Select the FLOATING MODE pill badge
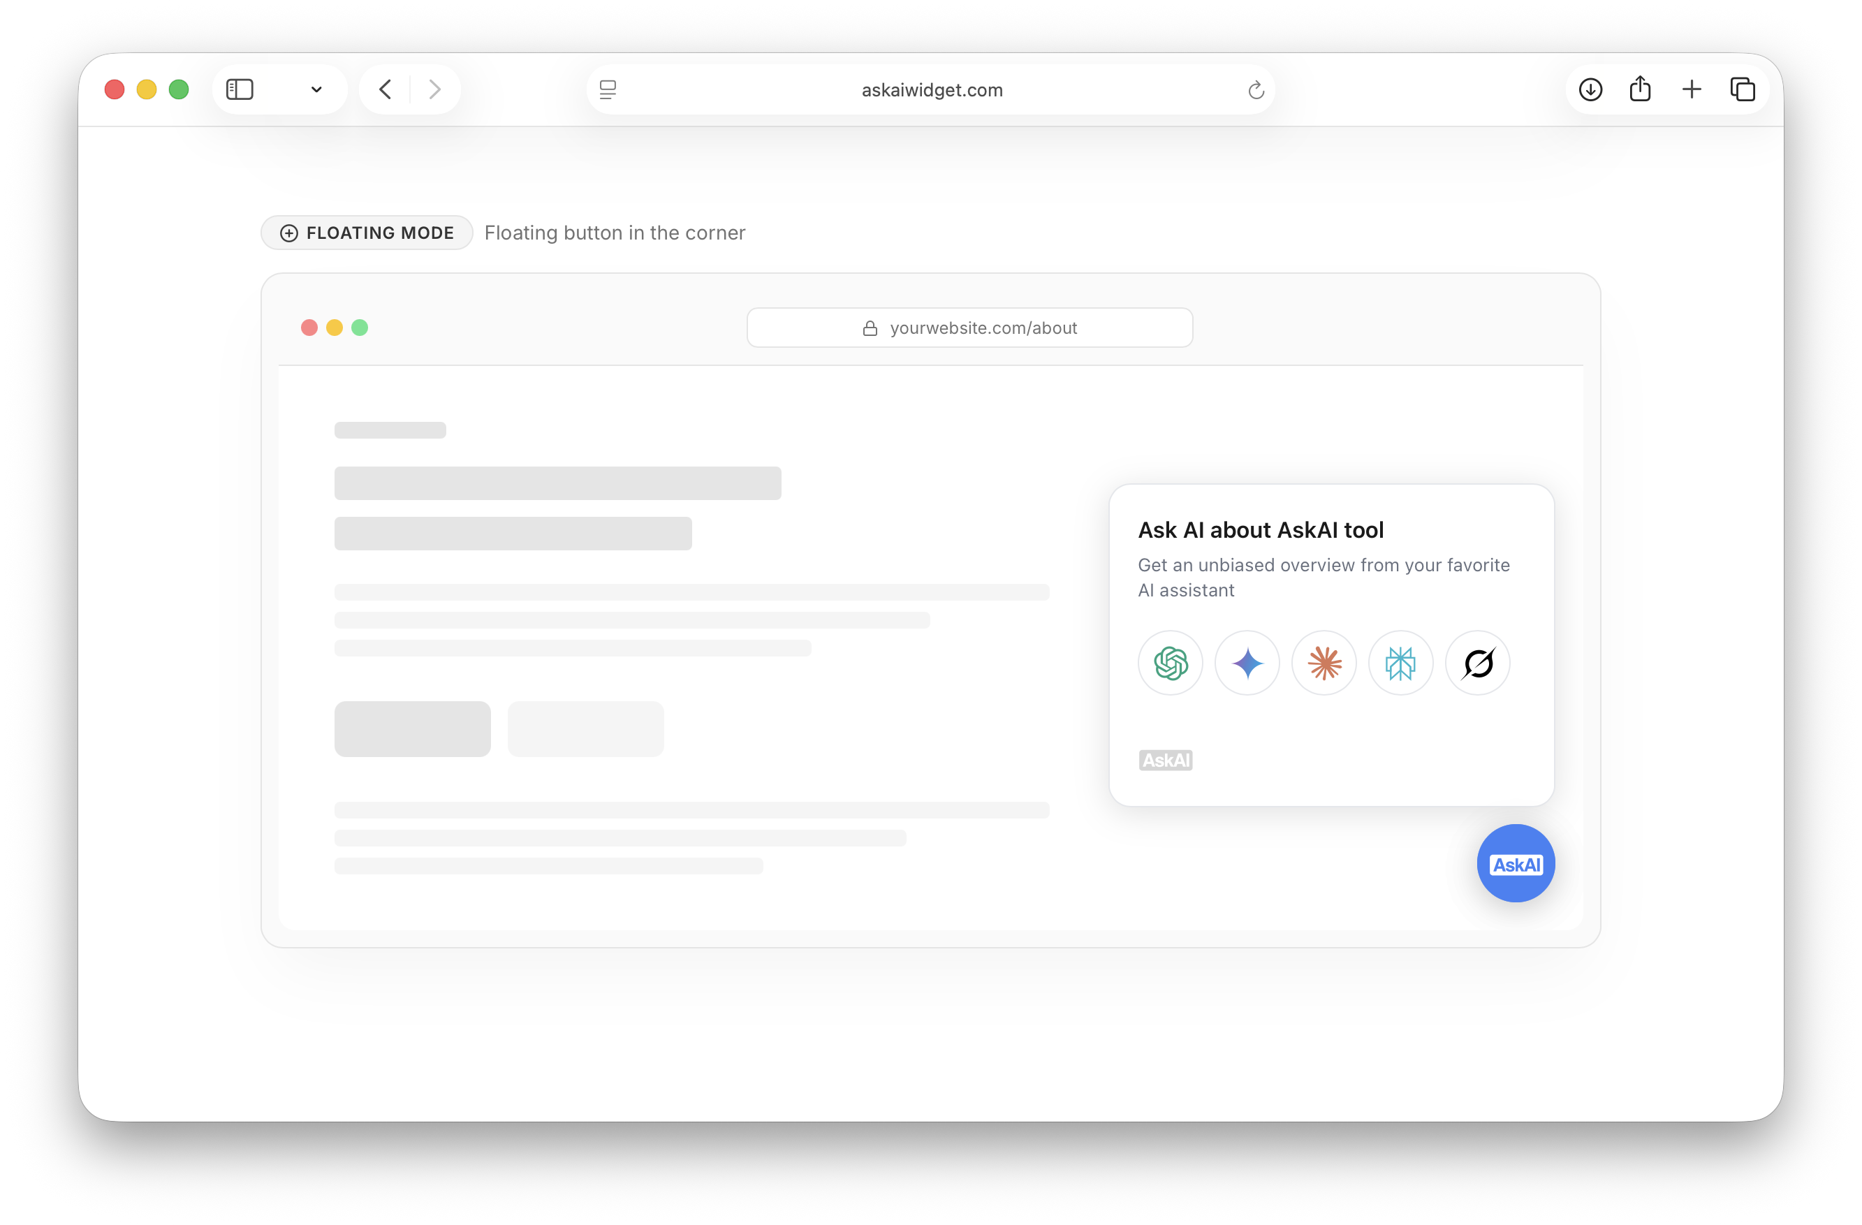The width and height of the screenshot is (1862, 1225). [x=367, y=233]
